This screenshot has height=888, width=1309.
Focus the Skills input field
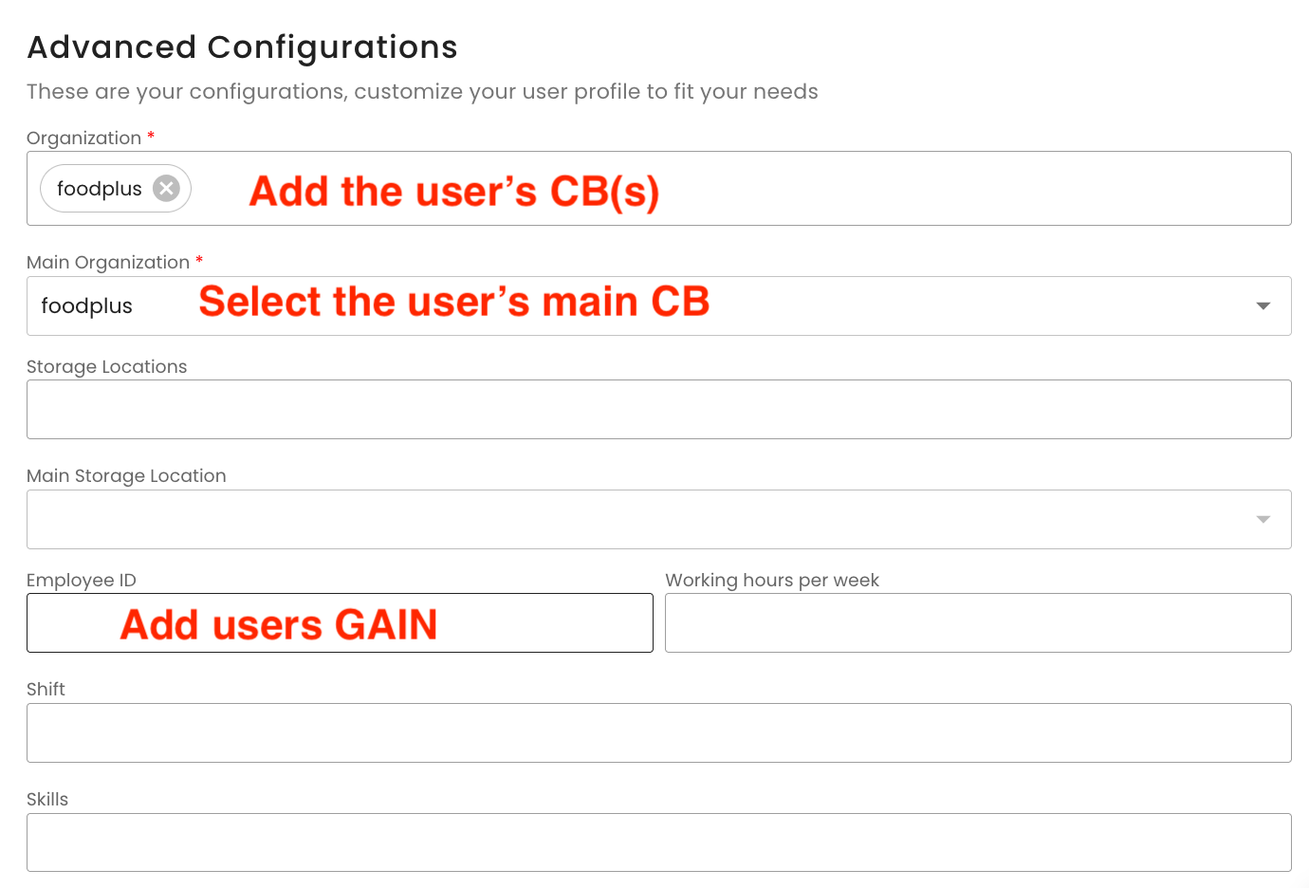pos(658,842)
